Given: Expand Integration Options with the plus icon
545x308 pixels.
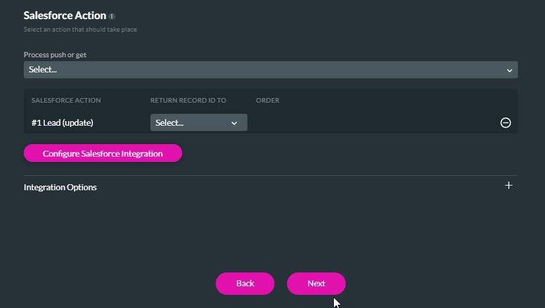Looking at the screenshot, I should pyautogui.click(x=508, y=186).
